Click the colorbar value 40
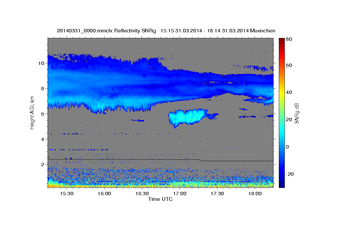The image size is (338, 225). 289,92
